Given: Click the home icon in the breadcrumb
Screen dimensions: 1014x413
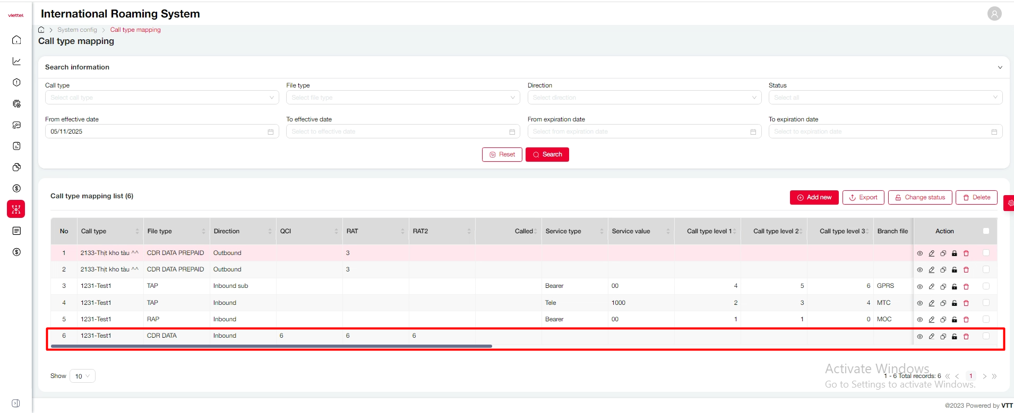Looking at the screenshot, I should point(41,30).
